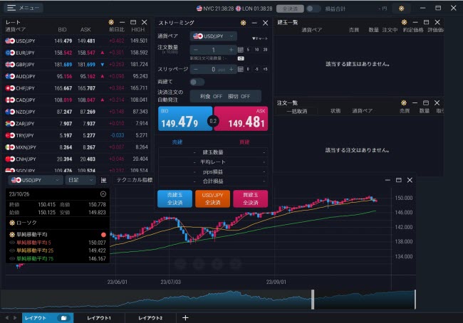The height and width of the screenshot is (323, 463).
Task: Decrease スリッページ with the minus button
Action: click(x=195, y=69)
